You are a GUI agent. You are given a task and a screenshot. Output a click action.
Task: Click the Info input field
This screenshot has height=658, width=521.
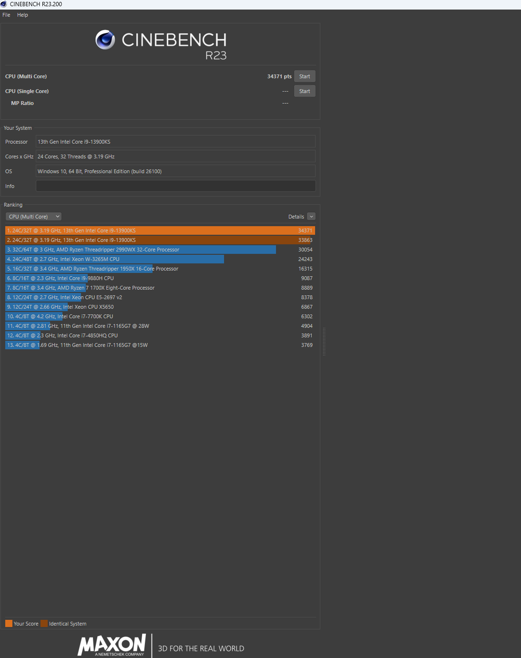pos(175,186)
